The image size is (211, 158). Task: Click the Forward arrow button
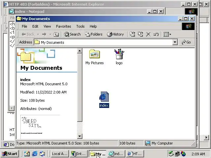tap(44, 34)
